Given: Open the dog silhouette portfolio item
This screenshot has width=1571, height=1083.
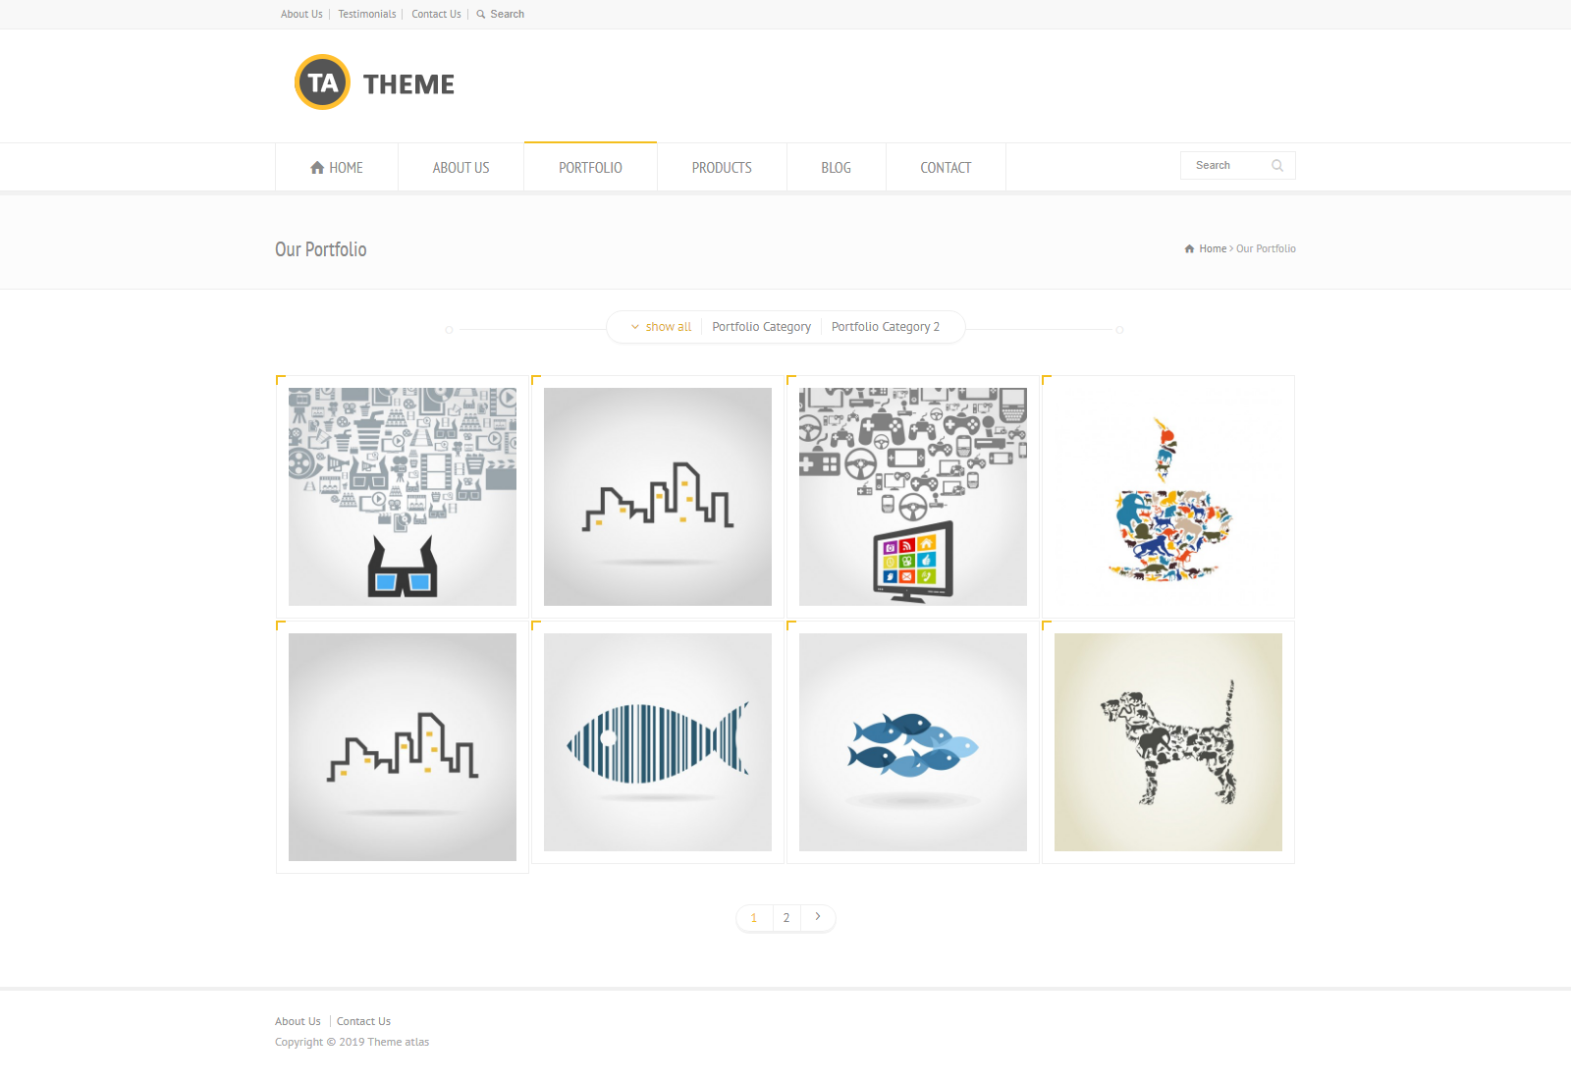Looking at the screenshot, I should pos(1168,742).
